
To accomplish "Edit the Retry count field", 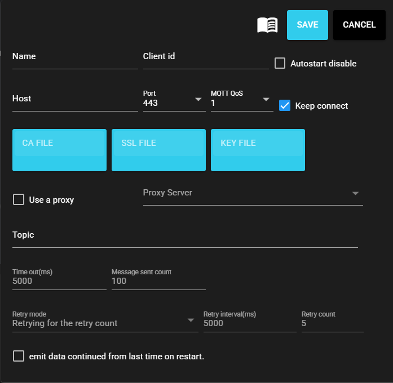I will coord(332,323).
